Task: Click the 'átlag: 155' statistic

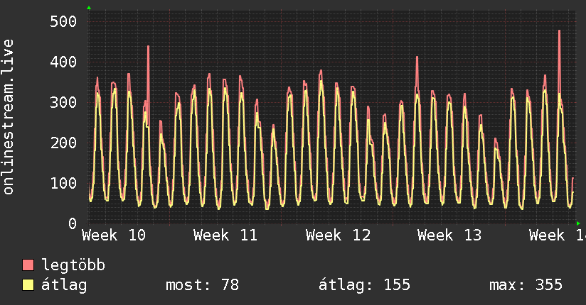Action: coord(364,285)
